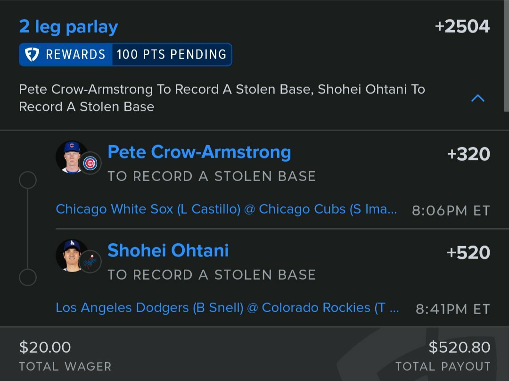
Task: Open White Sox @ Cubs game link
Action: tap(226, 209)
